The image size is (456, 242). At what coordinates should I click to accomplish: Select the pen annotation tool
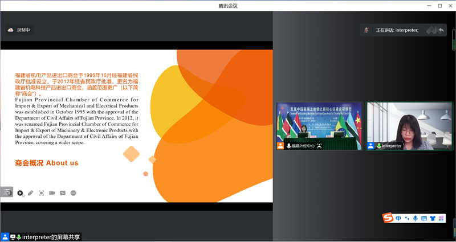tap(31, 193)
